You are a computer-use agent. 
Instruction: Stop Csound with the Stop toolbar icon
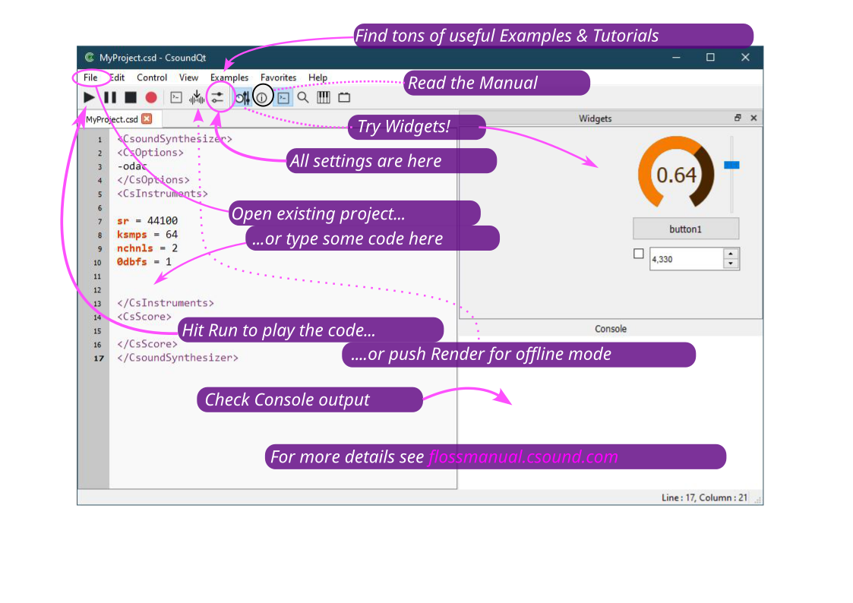tap(131, 97)
